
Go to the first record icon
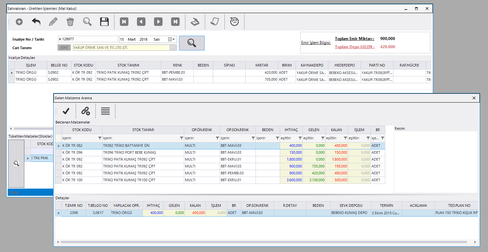[x=124, y=22]
